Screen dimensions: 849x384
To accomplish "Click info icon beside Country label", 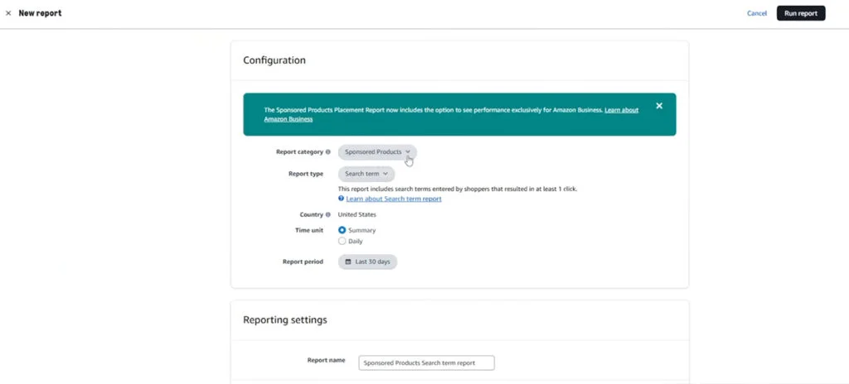I will pos(328,214).
